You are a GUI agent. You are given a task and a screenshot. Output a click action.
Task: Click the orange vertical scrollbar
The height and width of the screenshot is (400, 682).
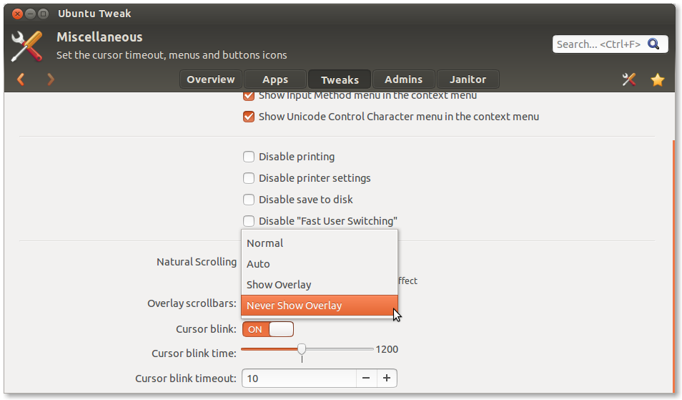(673, 265)
